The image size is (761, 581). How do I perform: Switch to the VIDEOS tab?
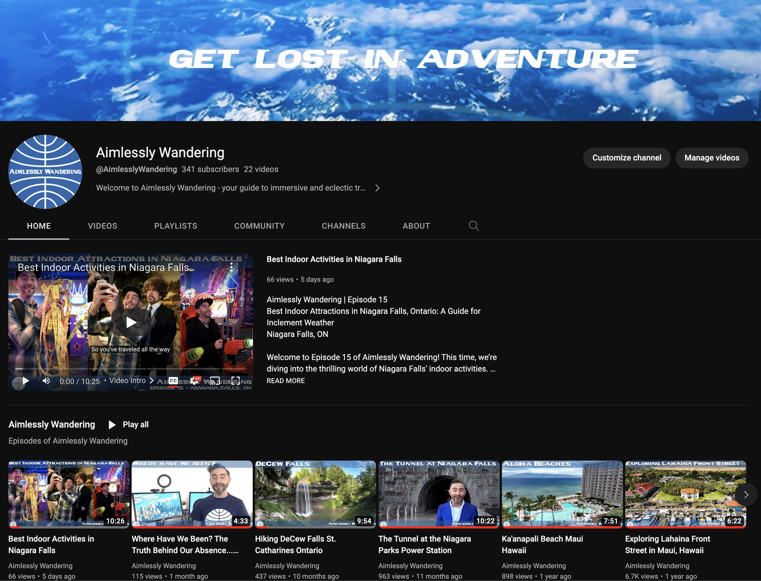pos(102,226)
